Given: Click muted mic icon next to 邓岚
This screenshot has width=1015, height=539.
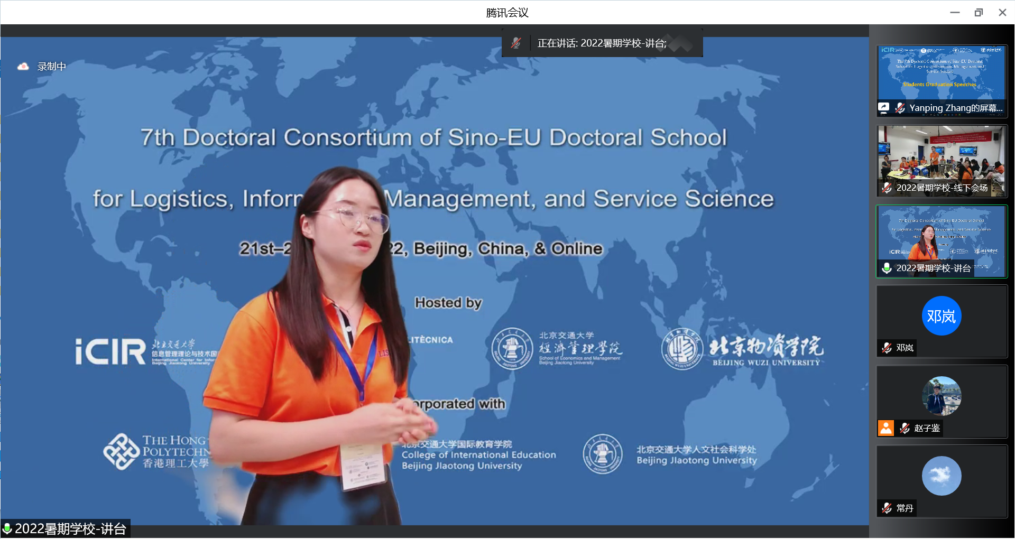Looking at the screenshot, I should click(887, 348).
